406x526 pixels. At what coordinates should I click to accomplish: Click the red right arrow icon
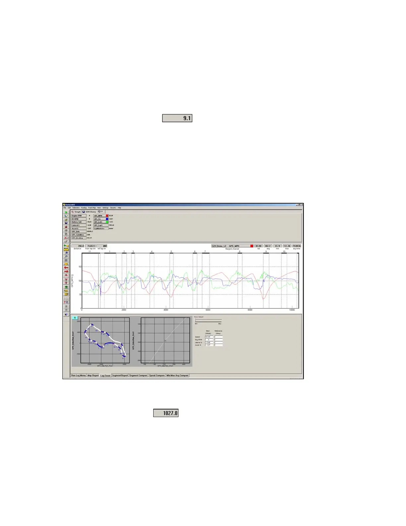pos(66,271)
